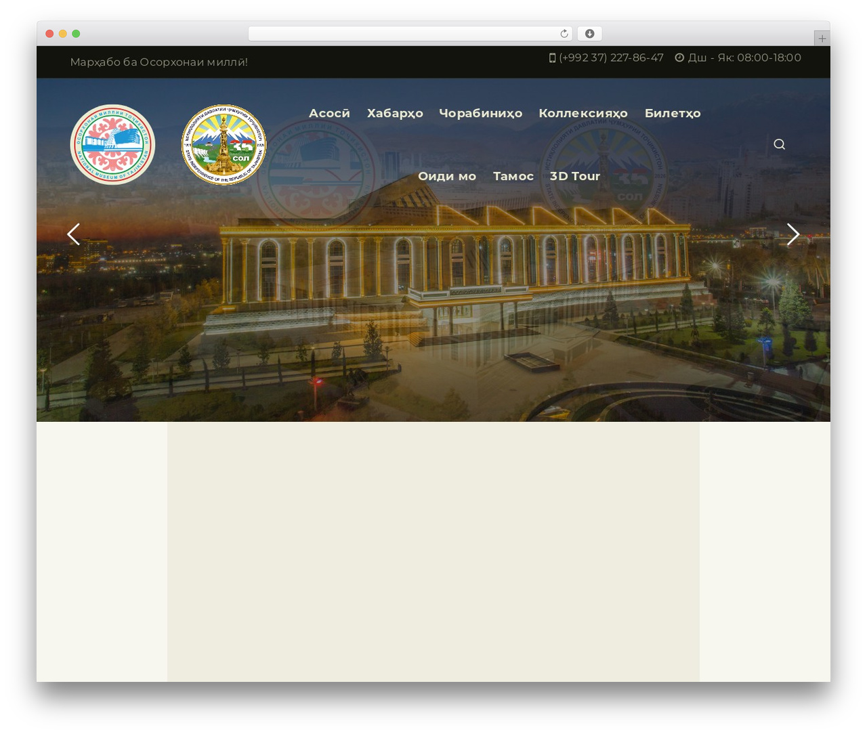
Task: Click phone number (+992 37) 227-86-47
Action: pos(611,58)
